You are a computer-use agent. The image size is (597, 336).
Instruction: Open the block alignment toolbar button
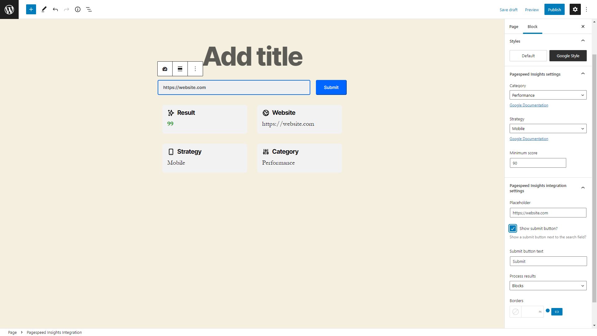point(180,69)
